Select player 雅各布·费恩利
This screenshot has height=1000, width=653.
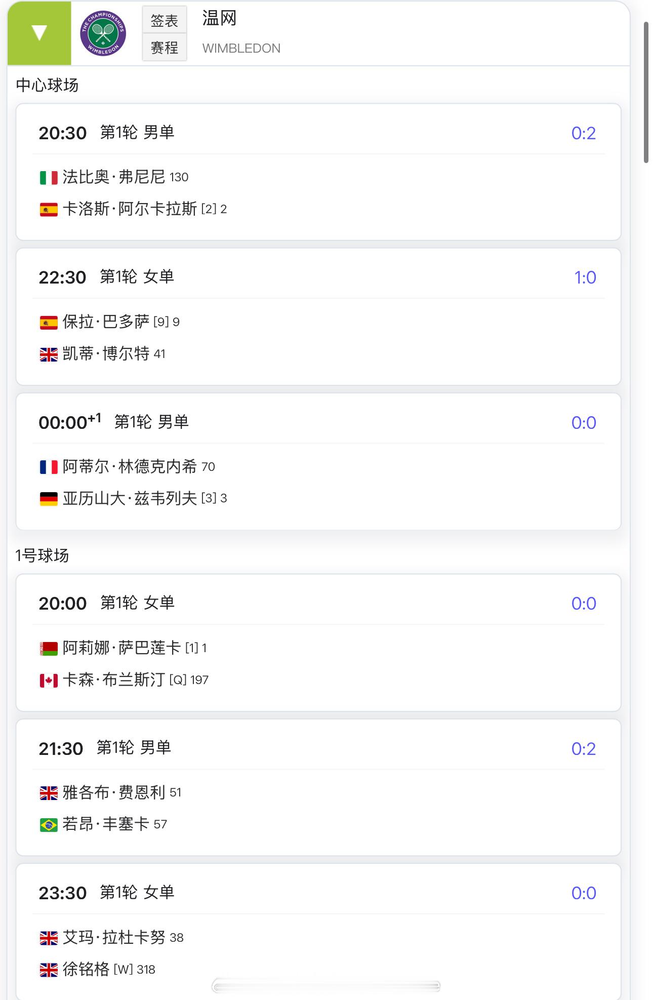click(x=114, y=792)
